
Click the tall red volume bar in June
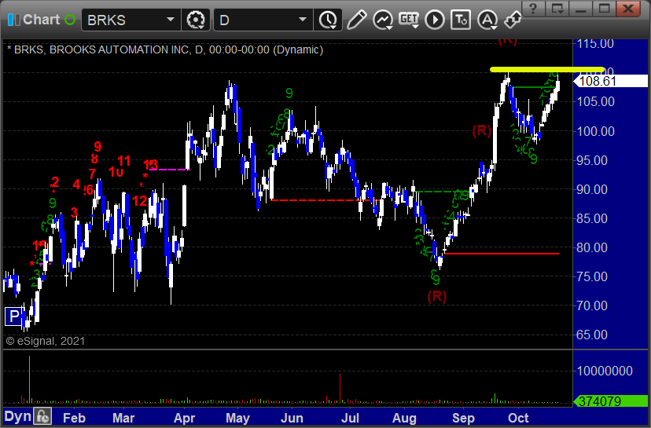point(340,389)
